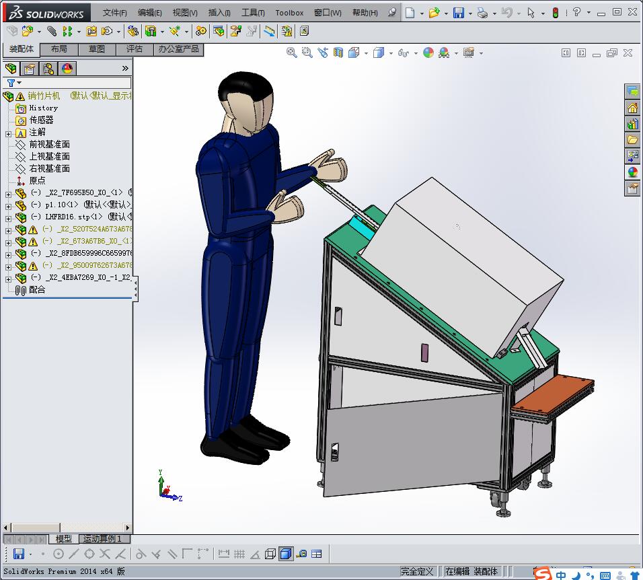Select the 模型 tab at bottom
This screenshot has width=643, height=580.
coord(64,538)
